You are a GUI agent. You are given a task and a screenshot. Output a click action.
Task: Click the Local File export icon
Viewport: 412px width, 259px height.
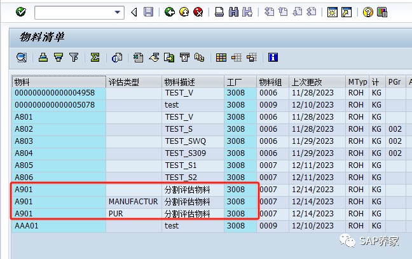[169, 57]
